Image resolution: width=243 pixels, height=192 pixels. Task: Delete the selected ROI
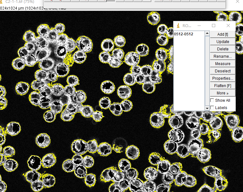coord(223,49)
